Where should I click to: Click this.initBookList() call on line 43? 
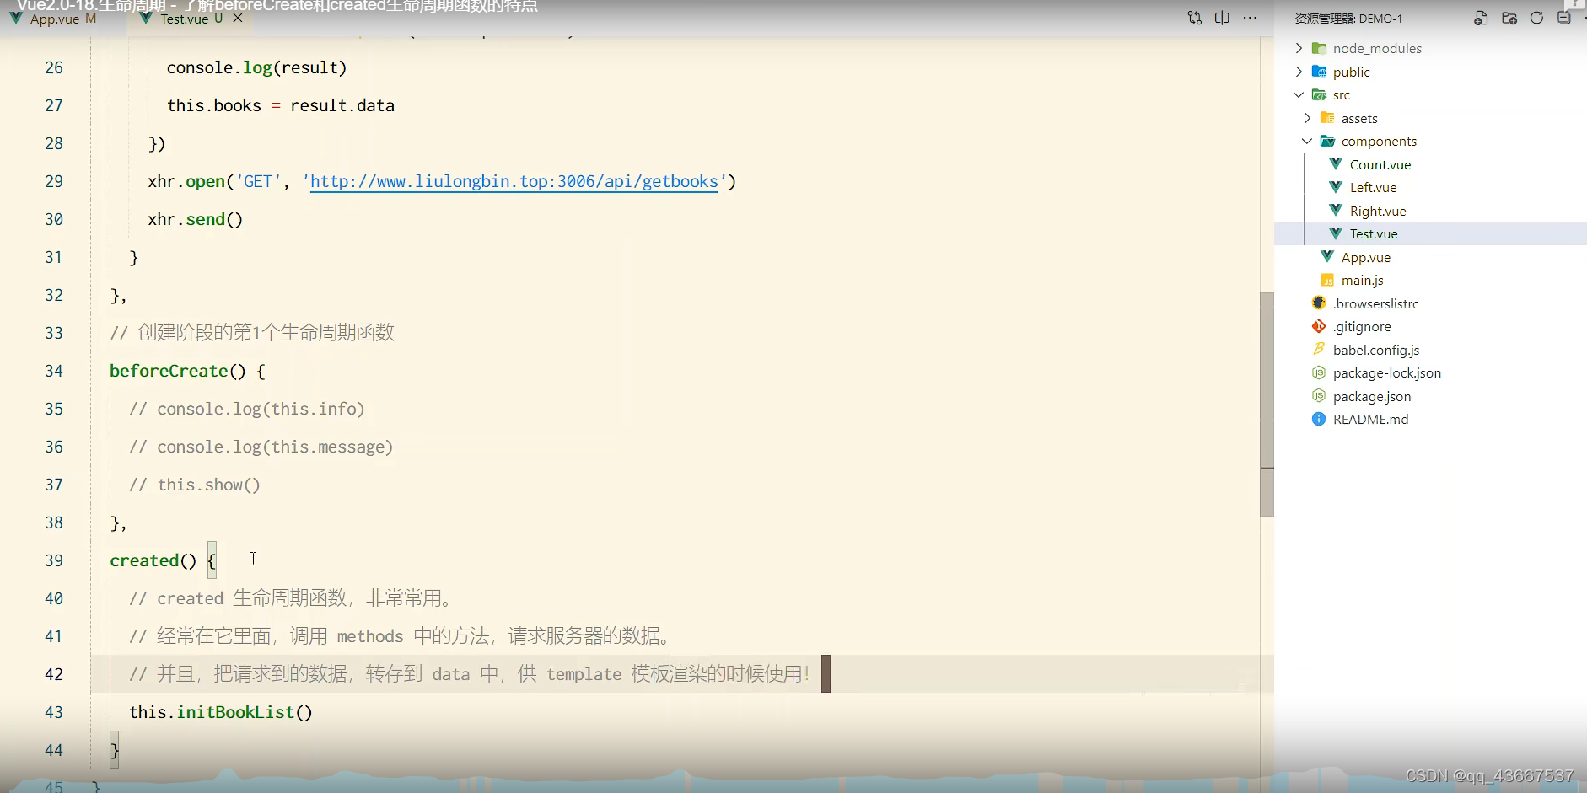(x=221, y=712)
